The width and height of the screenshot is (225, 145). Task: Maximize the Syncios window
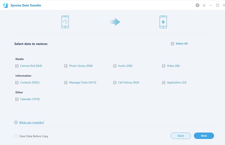[218, 5]
